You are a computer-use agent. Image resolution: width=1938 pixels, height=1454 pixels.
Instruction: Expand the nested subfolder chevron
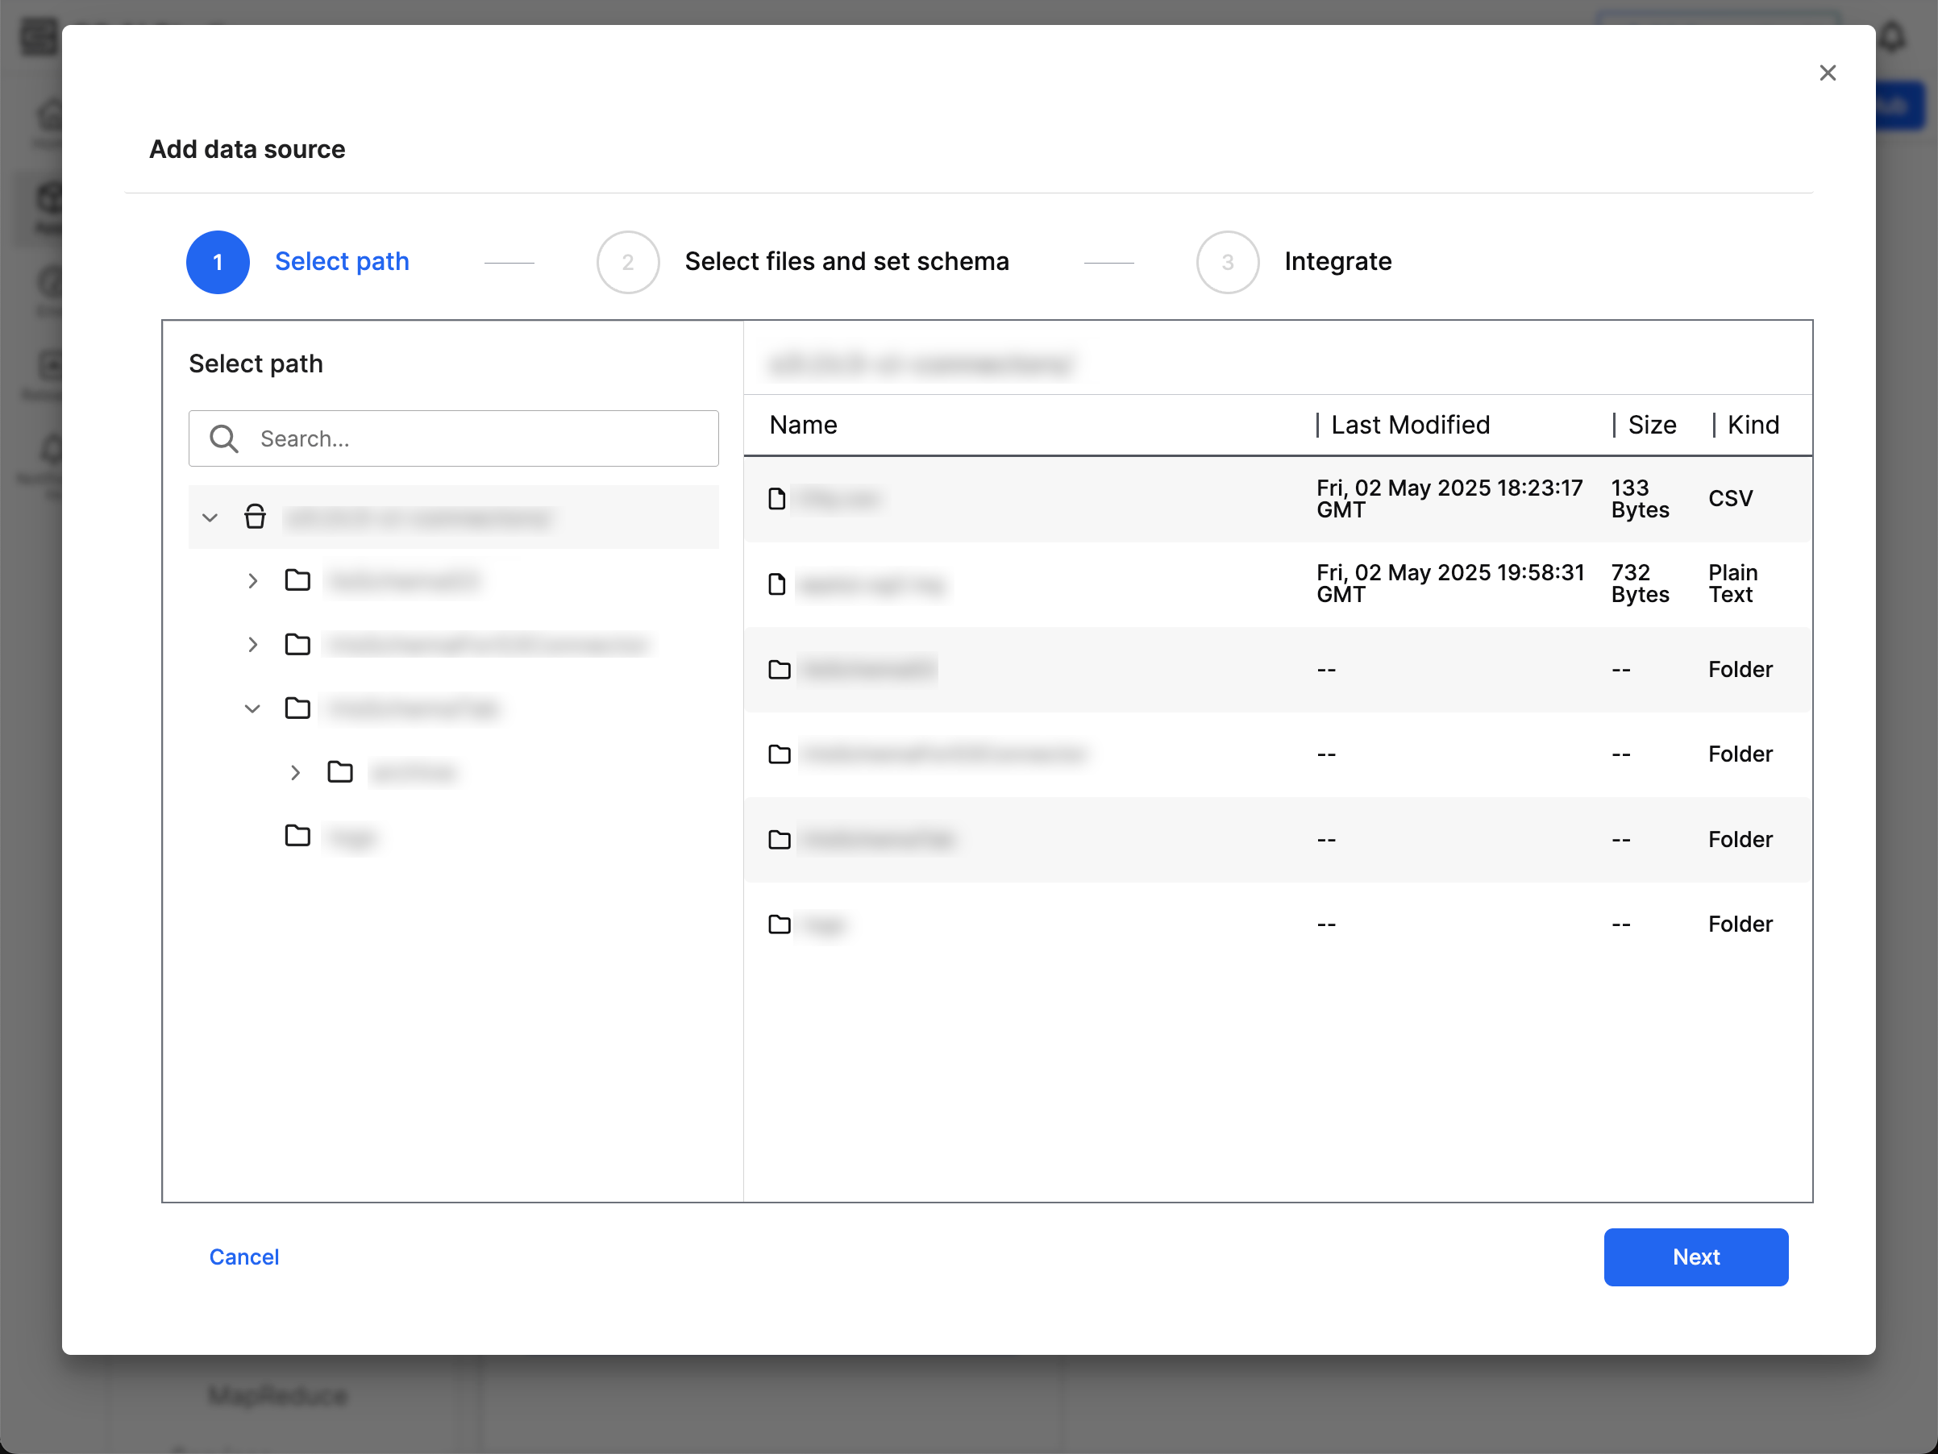point(295,773)
